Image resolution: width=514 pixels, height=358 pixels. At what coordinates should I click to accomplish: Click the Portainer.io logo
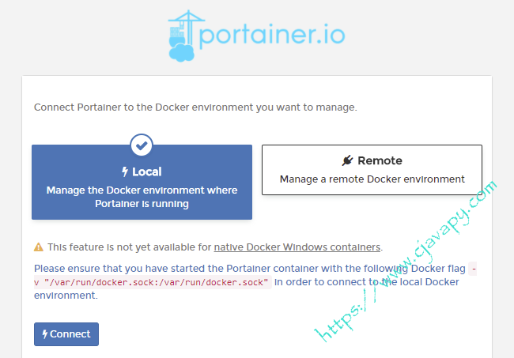pos(256,36)
